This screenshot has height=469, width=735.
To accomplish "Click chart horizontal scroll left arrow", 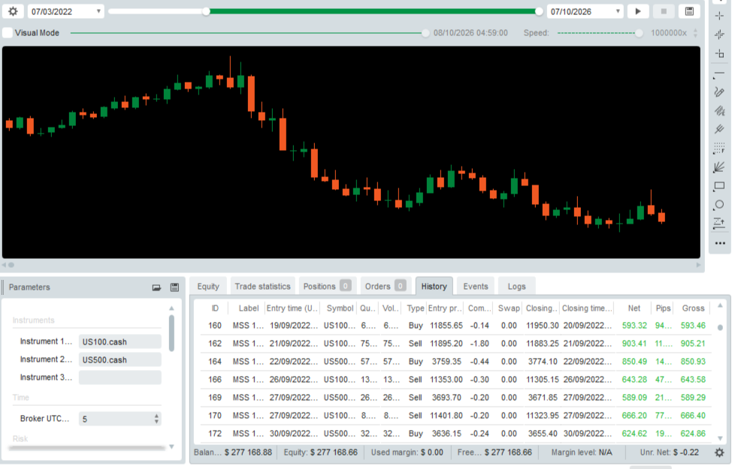I will pyautogui.click(x=4, y=265).
